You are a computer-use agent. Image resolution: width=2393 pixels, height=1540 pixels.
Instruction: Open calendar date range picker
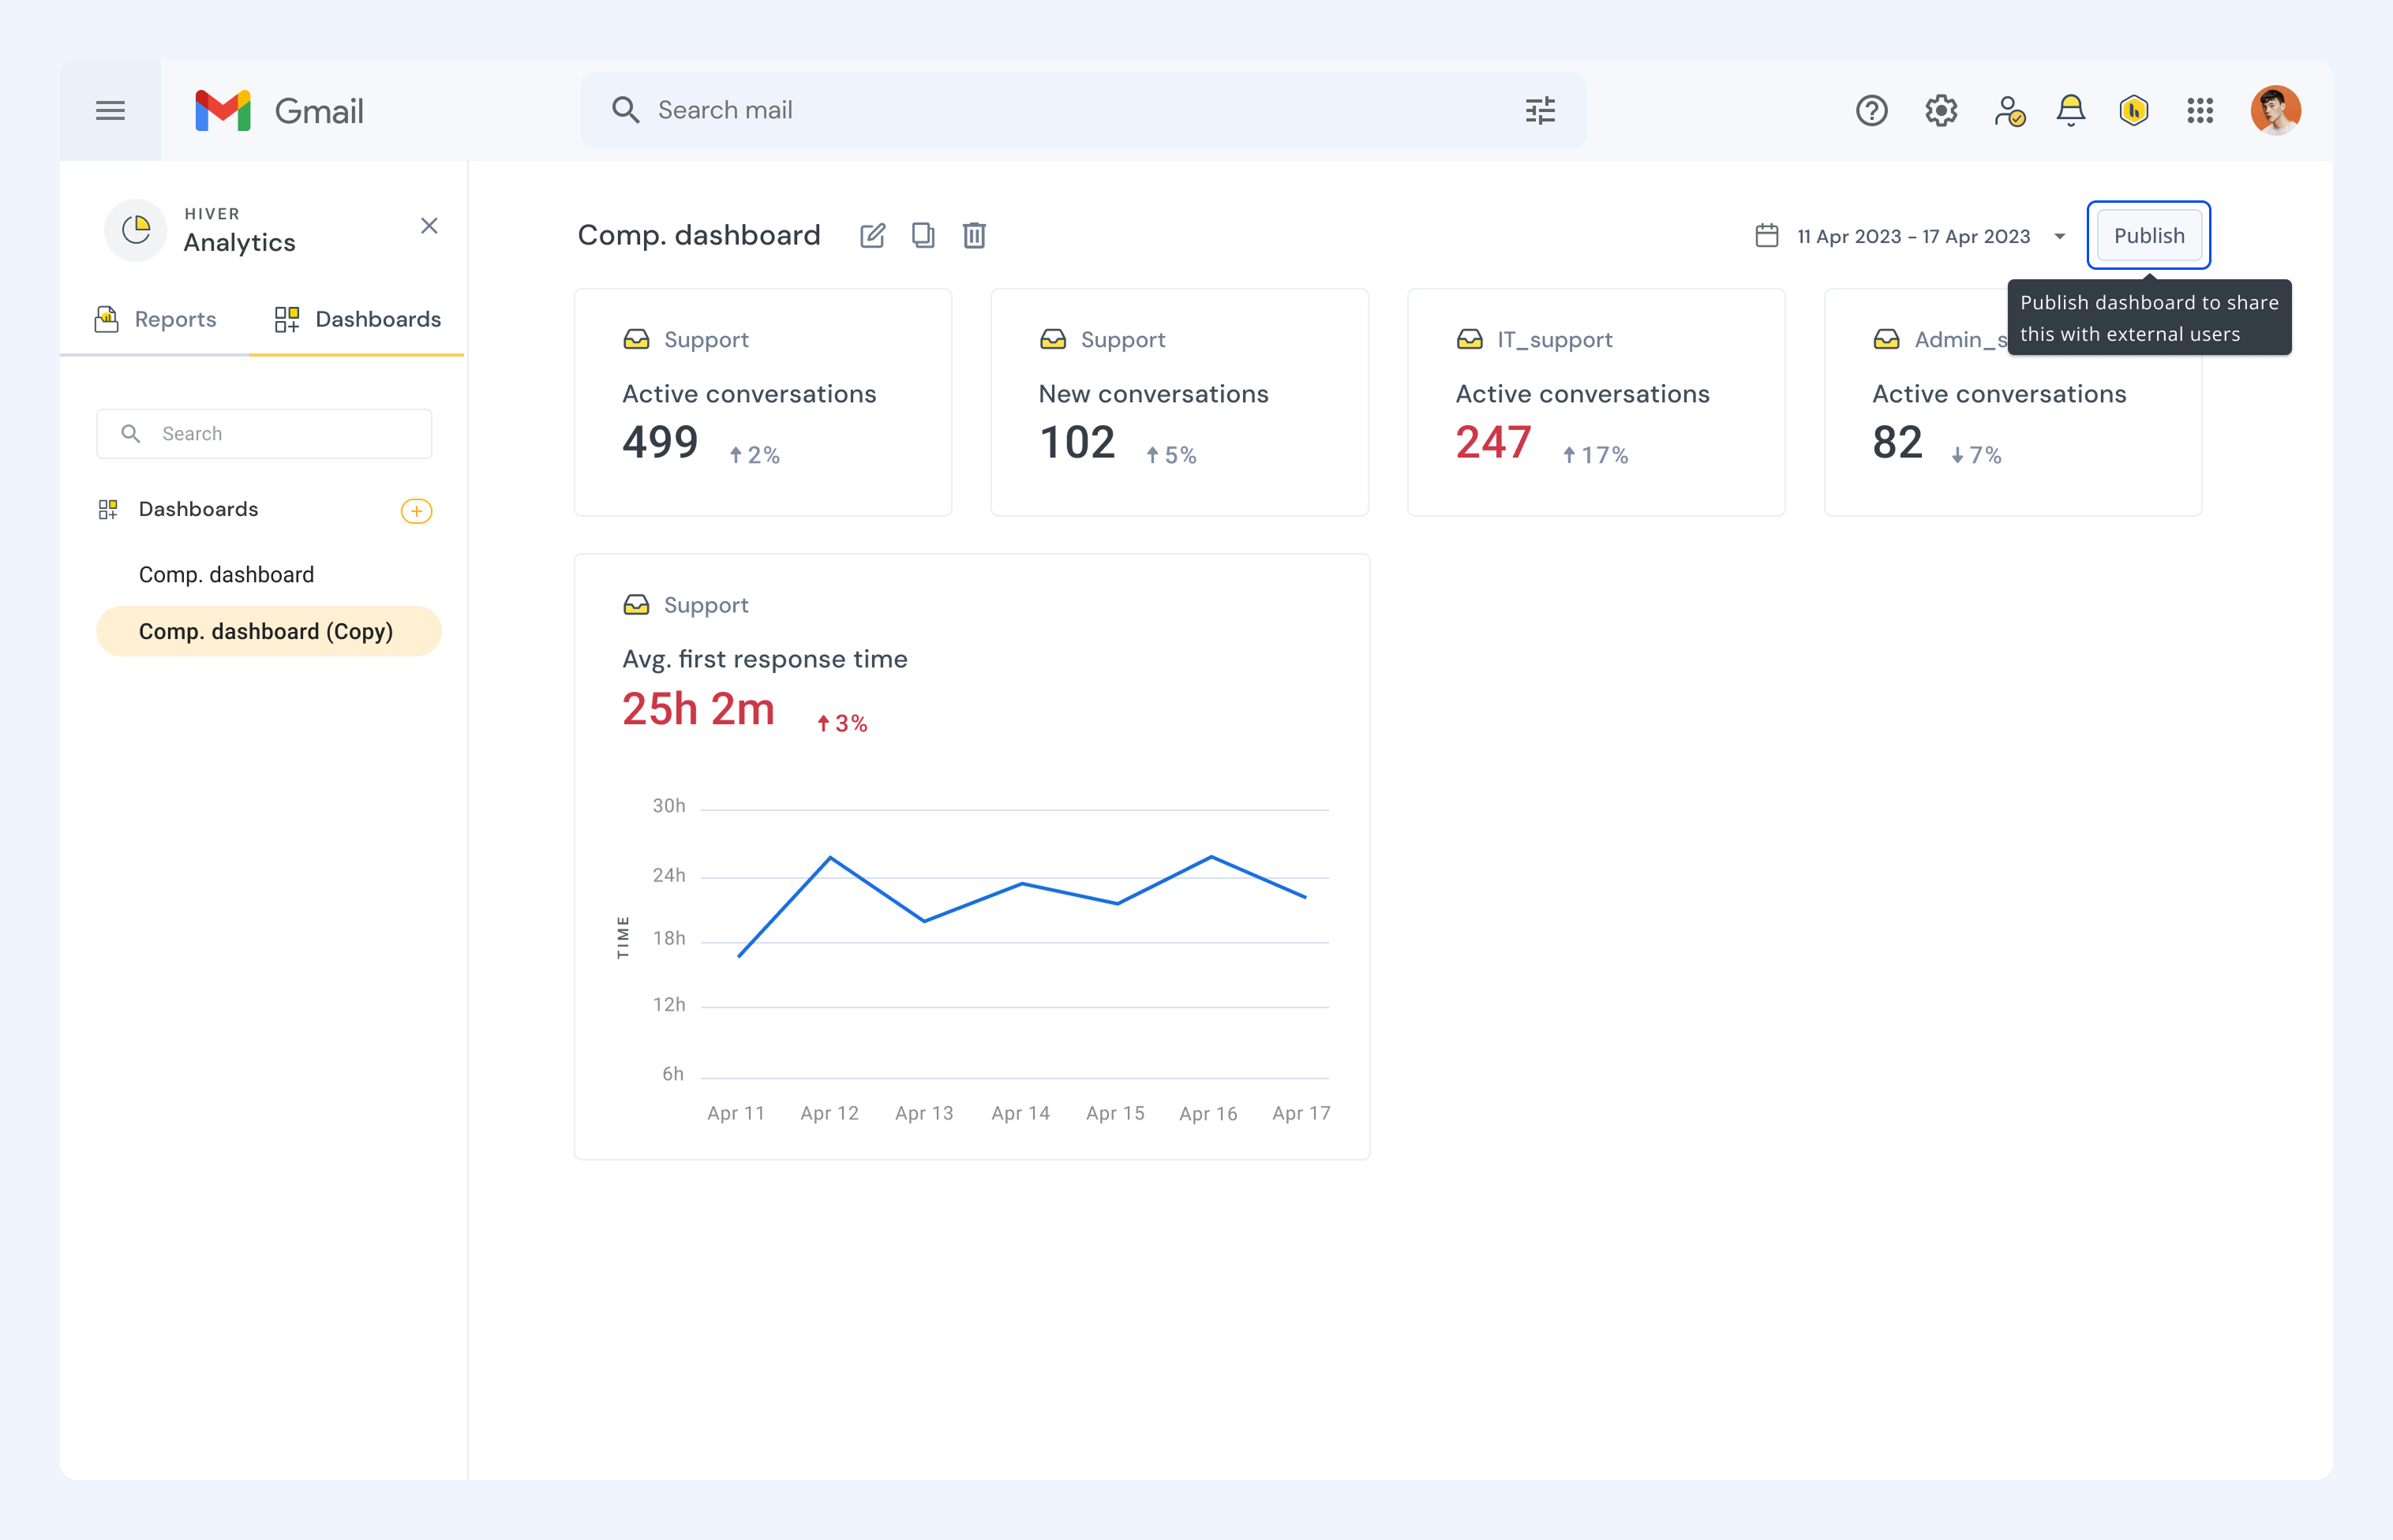(x=1767, y=236)
